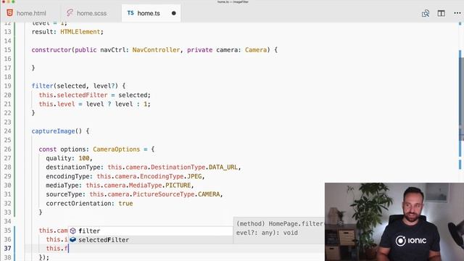Viewport: 464px width, 261px height.
Task: Click the webcam video overlay of presenter
Action: click(394, 222)
